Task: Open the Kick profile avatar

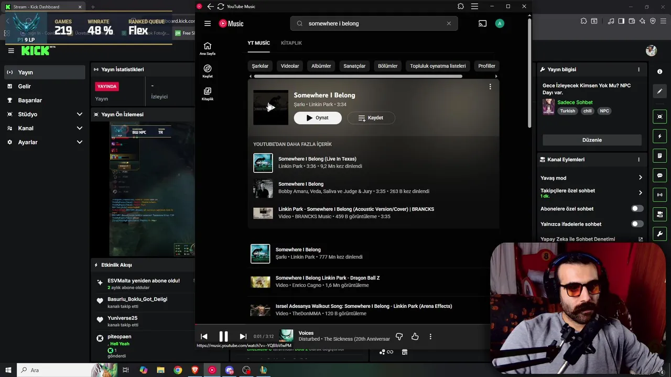Action: coord(651,51)
